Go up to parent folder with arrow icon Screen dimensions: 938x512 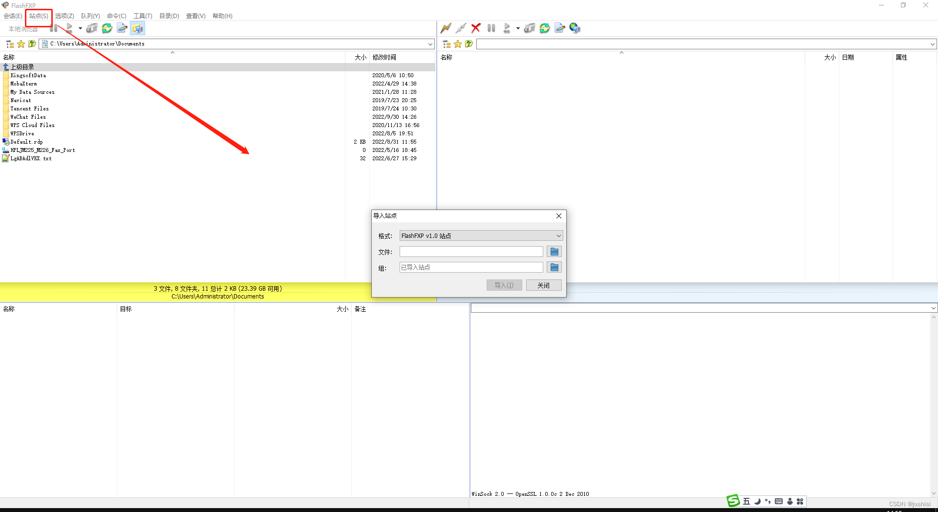[32, 43]
